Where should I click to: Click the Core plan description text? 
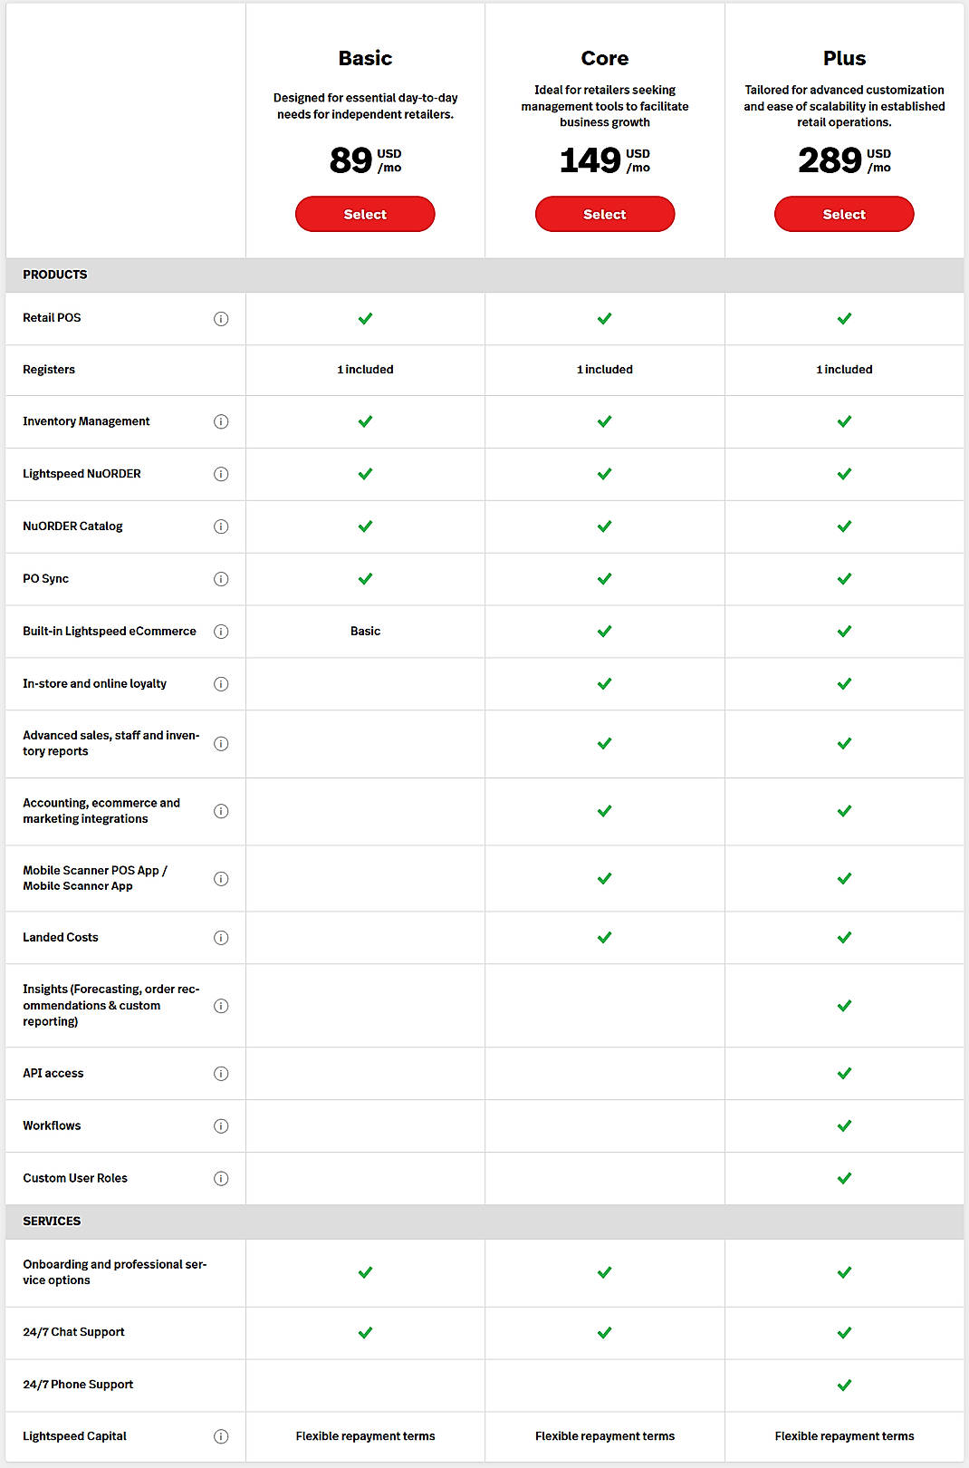click(x=605, y=106)
